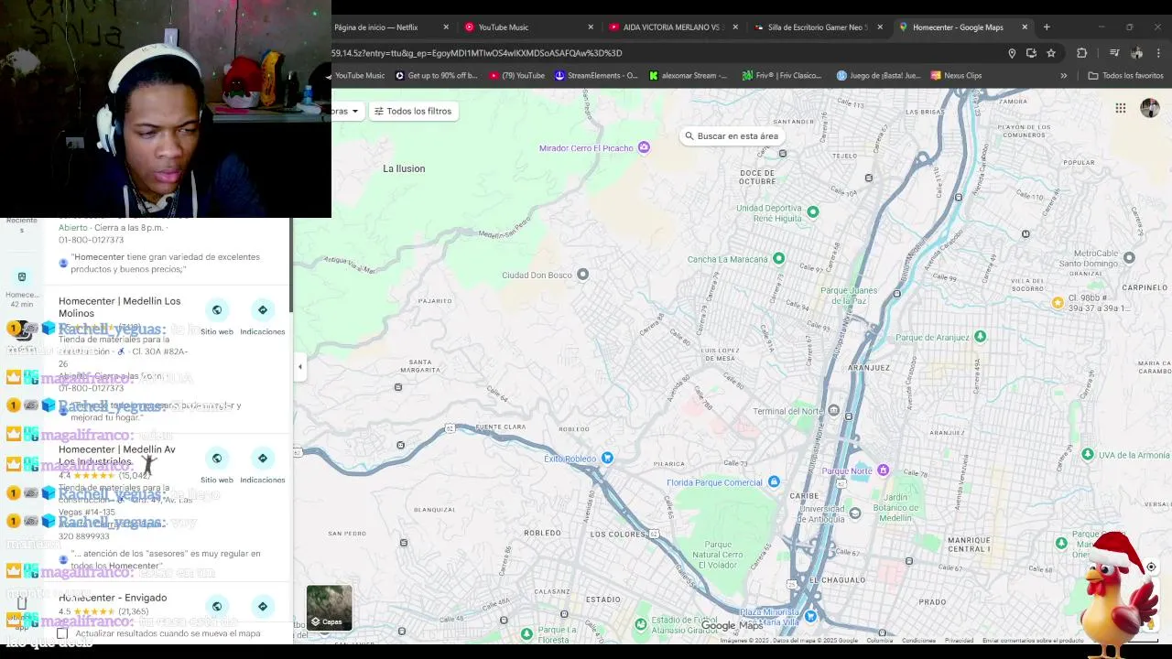Collapse the side panel with the arrow
The height and width of the screenshot is (659, 1172).
[x=299, y=367]
